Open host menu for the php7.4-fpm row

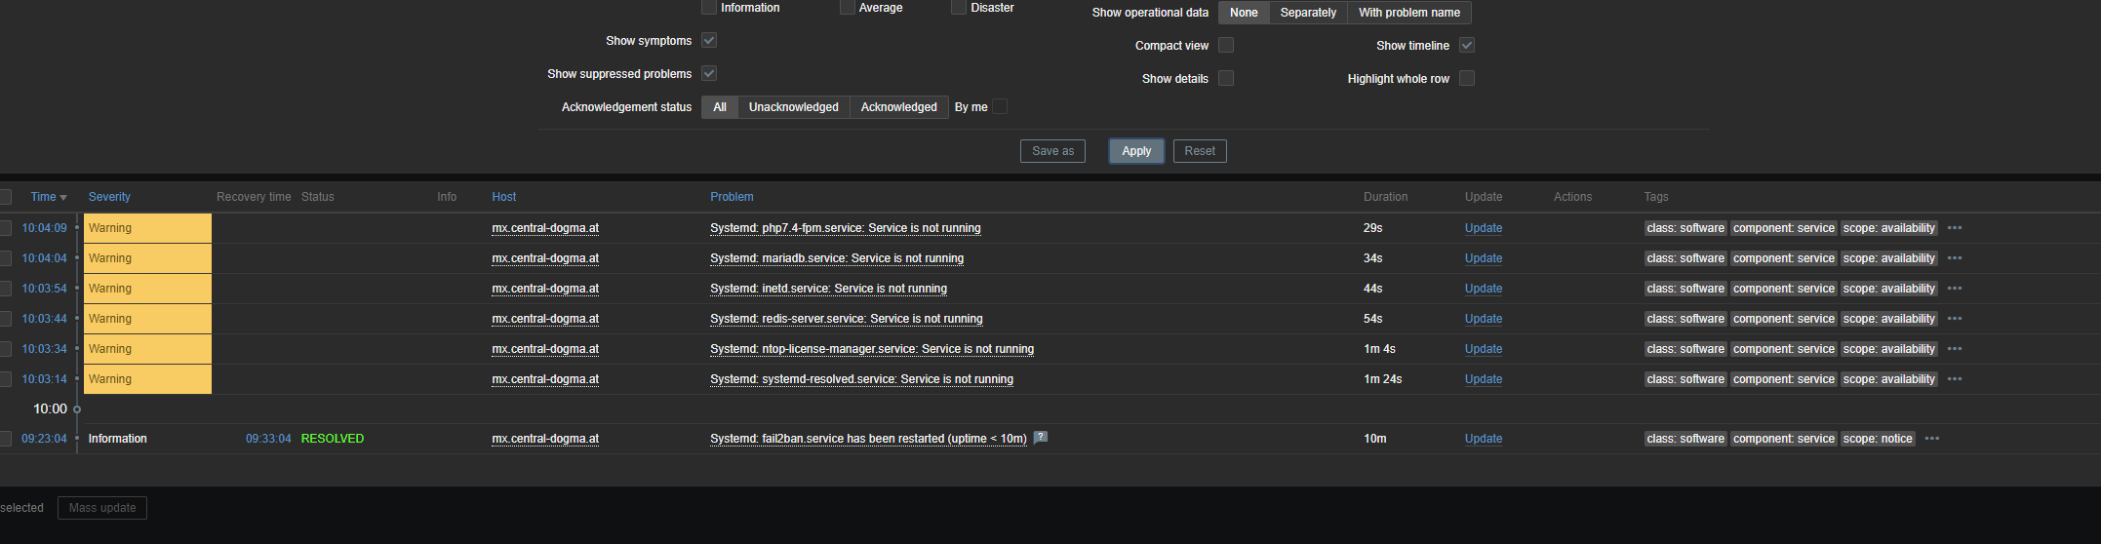[x=545, y=228]
